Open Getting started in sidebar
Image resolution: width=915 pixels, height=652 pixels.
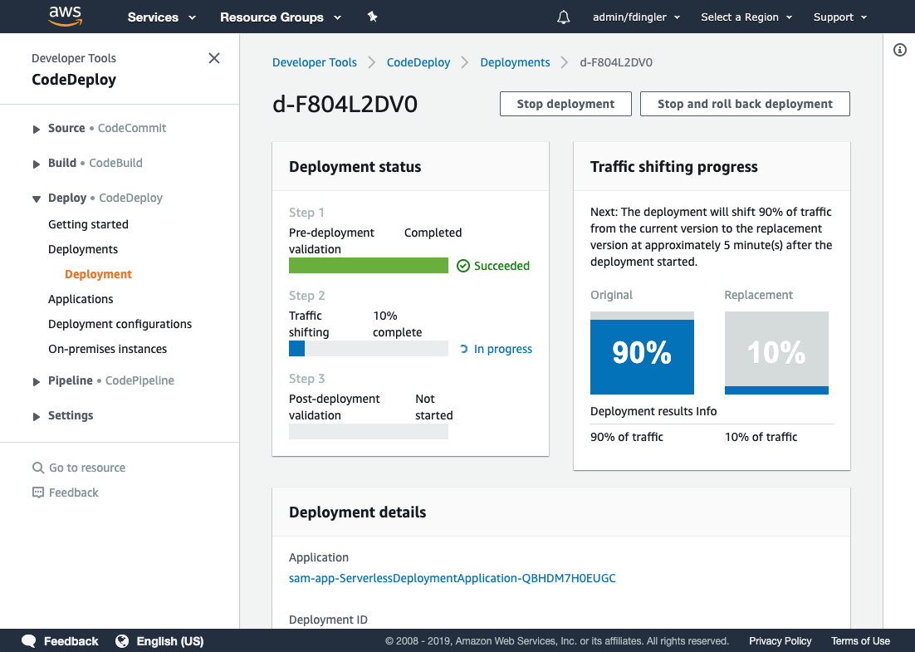pos(88,224)
